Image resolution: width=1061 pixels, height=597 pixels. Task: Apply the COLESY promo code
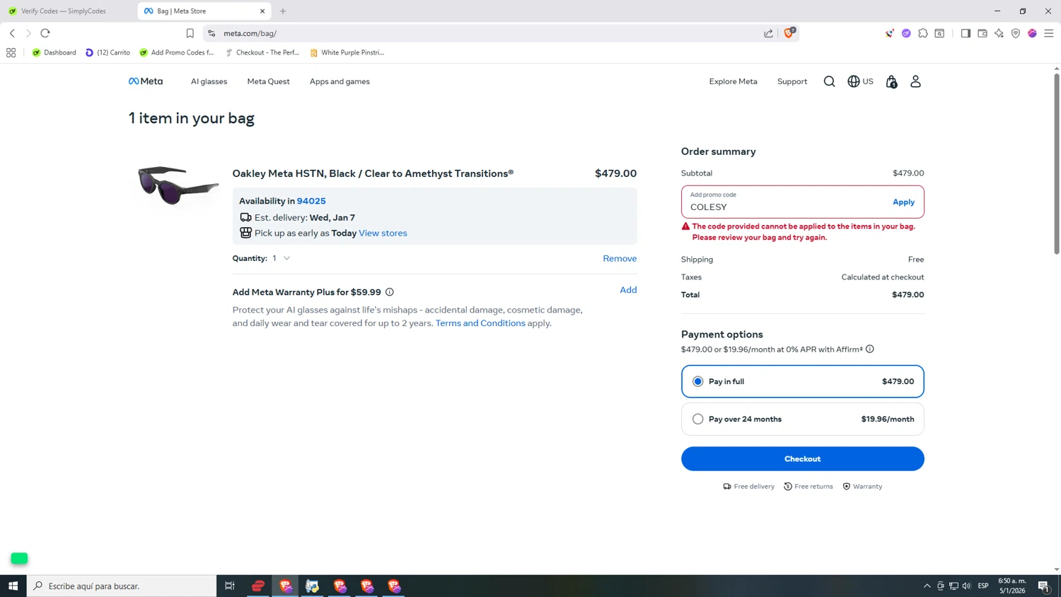(x=903, y=202)
